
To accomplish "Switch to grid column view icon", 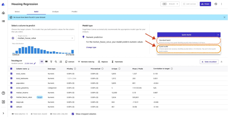I will click(x=46, y=62).
